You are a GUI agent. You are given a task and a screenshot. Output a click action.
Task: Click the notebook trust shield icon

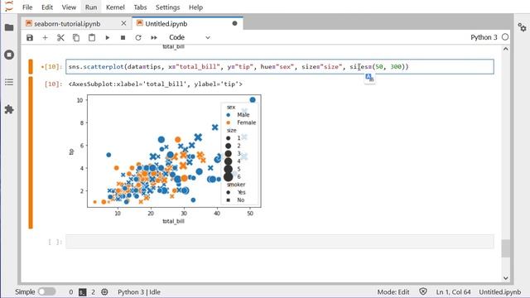coord(423,291)
